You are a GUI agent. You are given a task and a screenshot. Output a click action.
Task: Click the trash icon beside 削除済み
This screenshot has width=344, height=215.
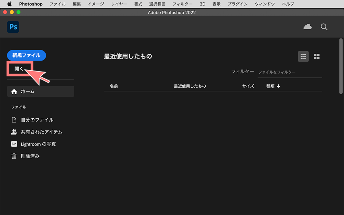pyautogui.click(x=14, y=156)
